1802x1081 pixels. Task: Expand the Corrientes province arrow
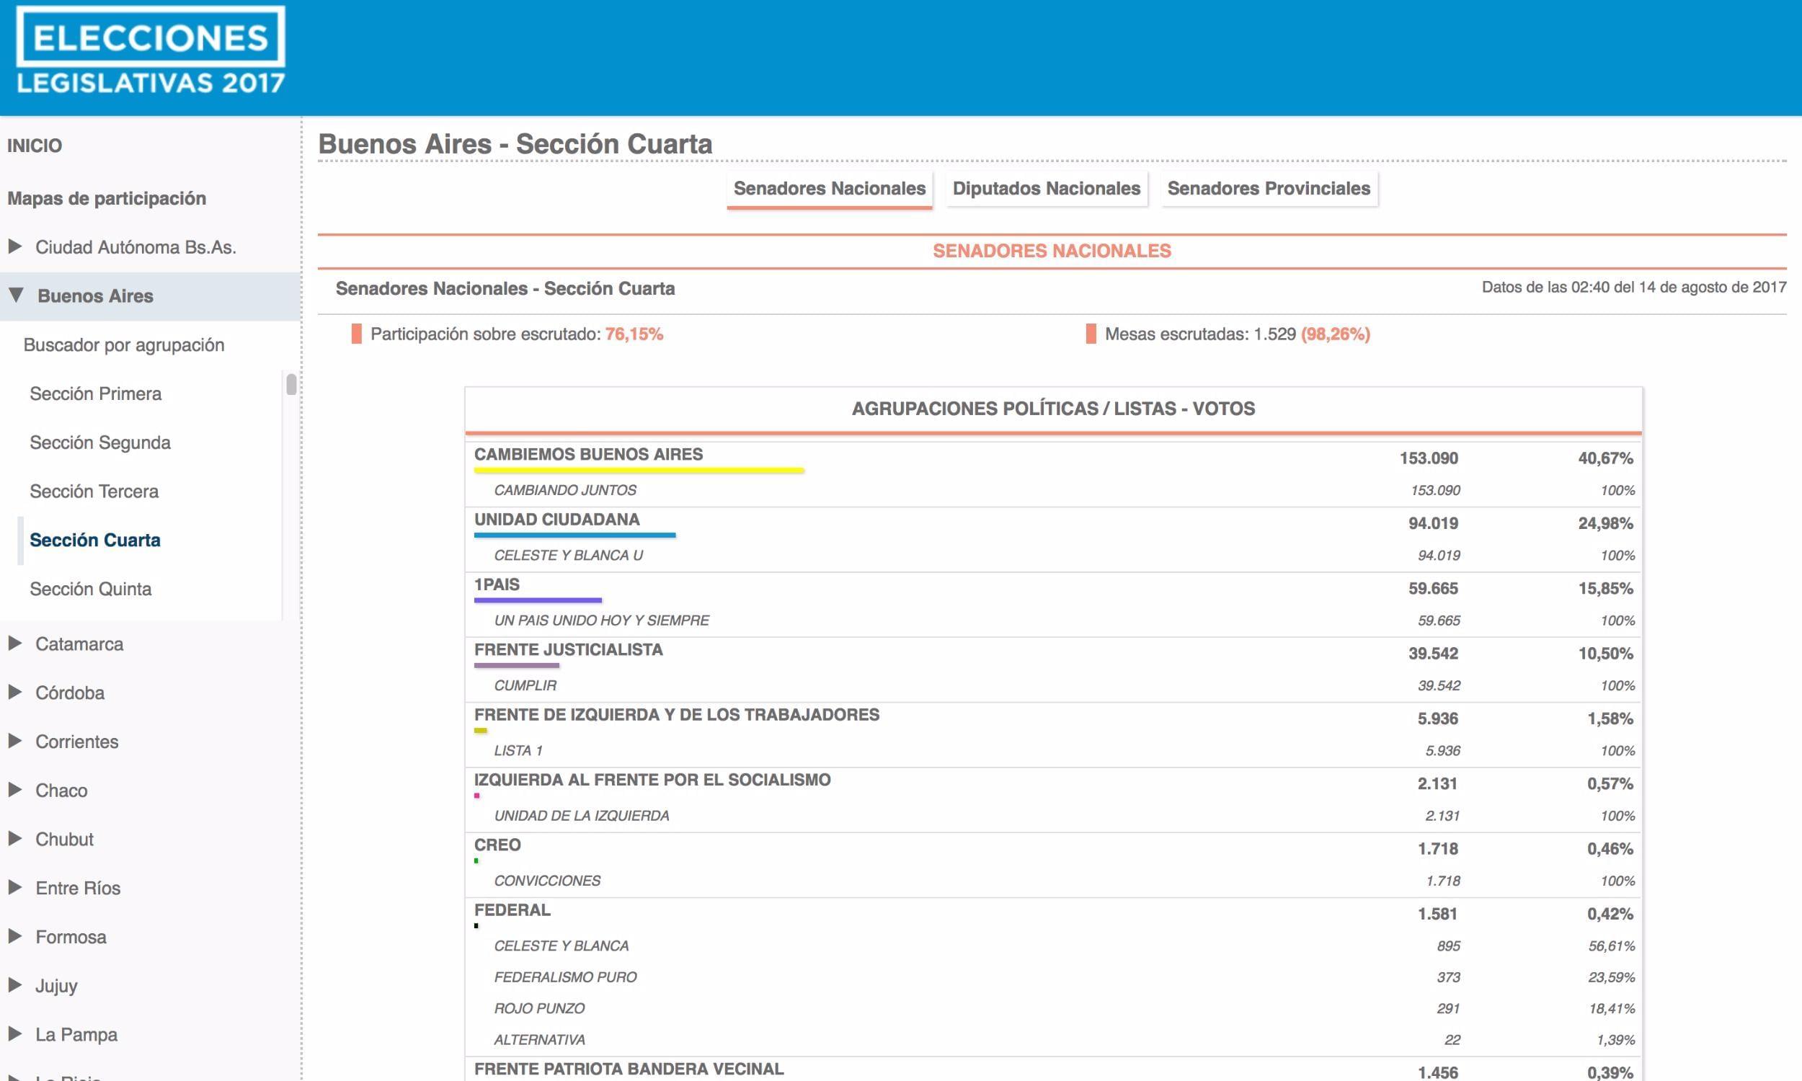(14, 741)
